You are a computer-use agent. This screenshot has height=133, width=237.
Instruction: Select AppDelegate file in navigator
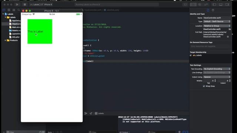15,21
